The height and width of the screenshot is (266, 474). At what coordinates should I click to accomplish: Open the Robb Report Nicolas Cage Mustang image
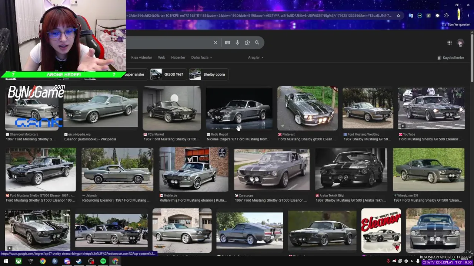click(x=239, y=108)
